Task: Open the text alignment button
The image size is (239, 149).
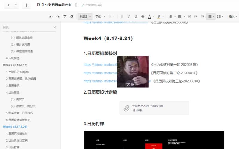Action: point(211,17)
